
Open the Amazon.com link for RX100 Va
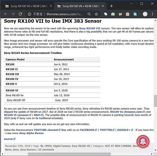[134, 112]
